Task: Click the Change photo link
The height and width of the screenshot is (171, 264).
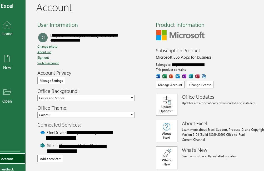Action: [47, 47]
